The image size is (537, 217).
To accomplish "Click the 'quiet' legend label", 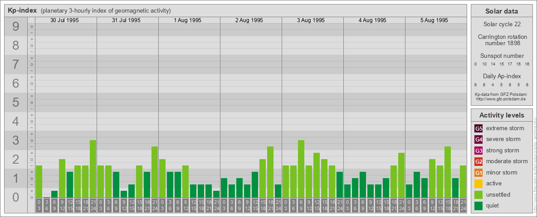I will point(493,205).
